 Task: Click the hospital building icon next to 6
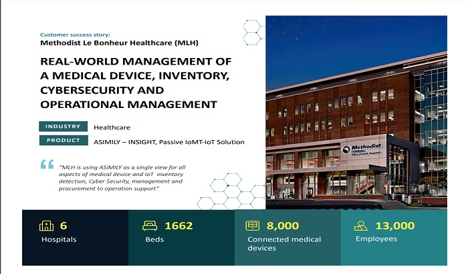pos(46,226)
